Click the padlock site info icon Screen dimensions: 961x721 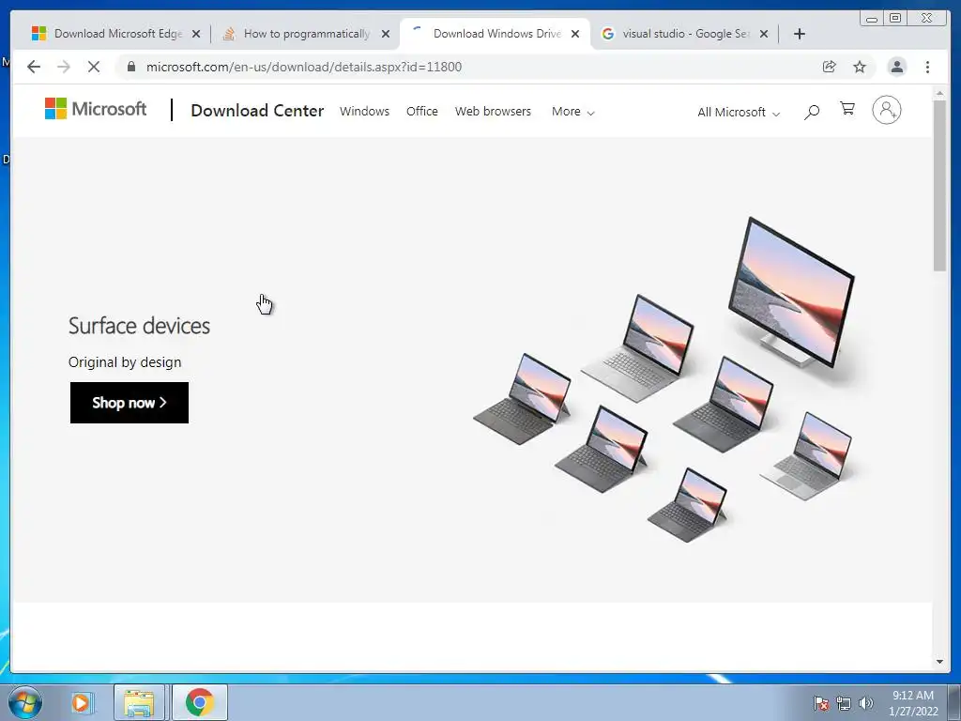tap(130, 67)
